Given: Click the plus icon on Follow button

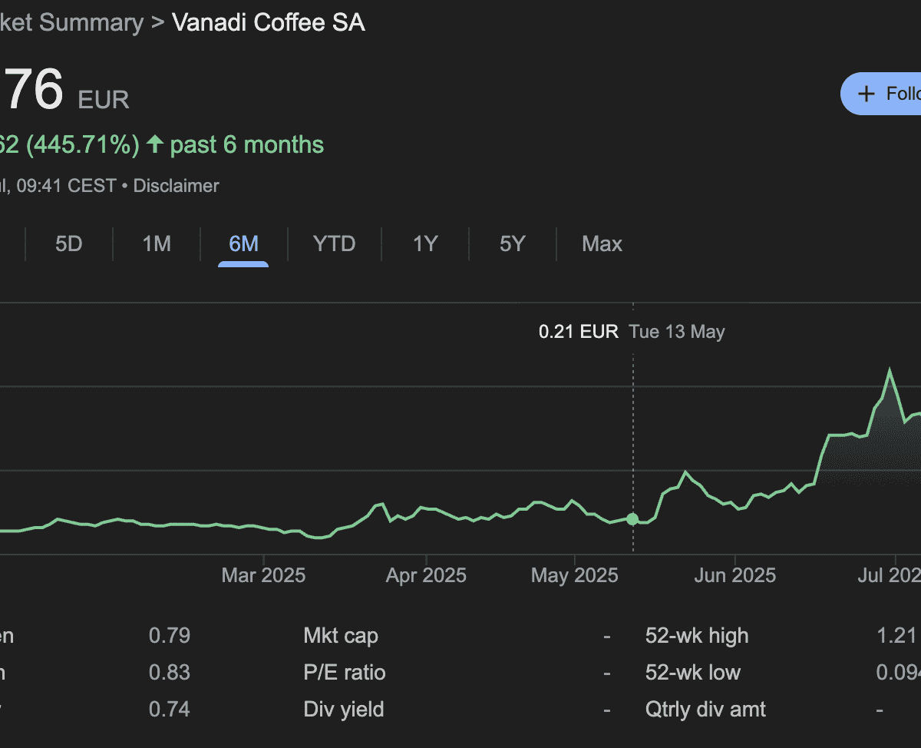Looking at the screenshot, I should 867,94.
